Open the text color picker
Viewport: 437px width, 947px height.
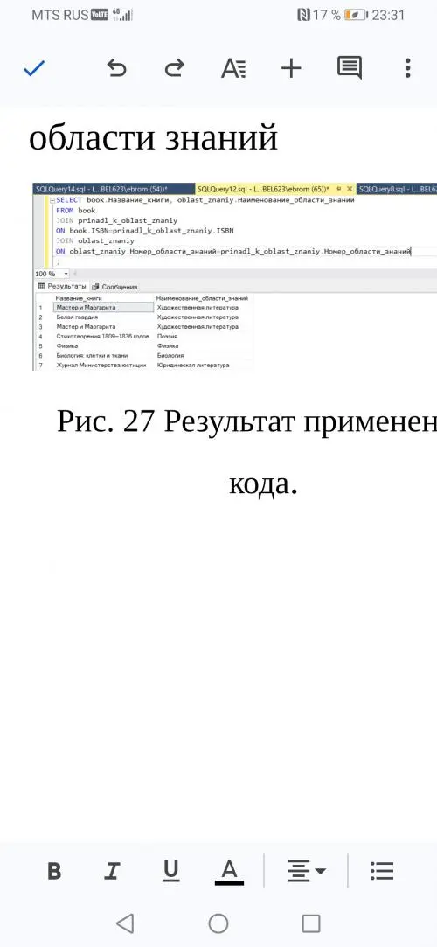point(229,872)
